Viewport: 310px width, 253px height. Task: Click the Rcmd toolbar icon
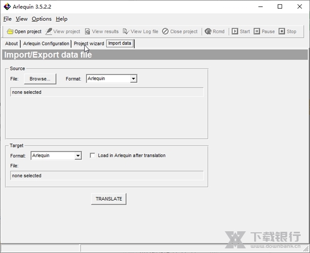(208, 32)
